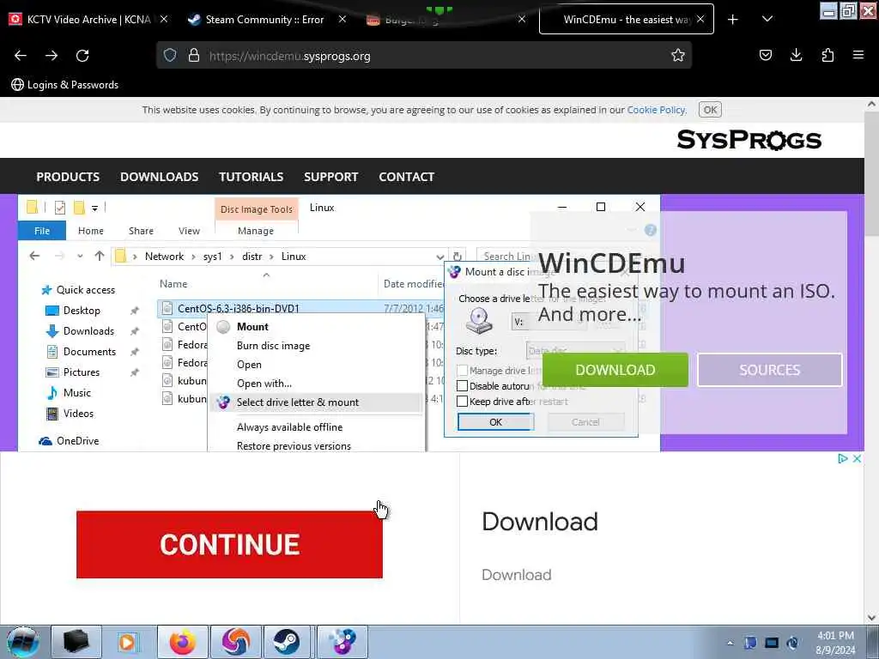
Task: Open the Cookie Policy link
Action: [656, 110]
